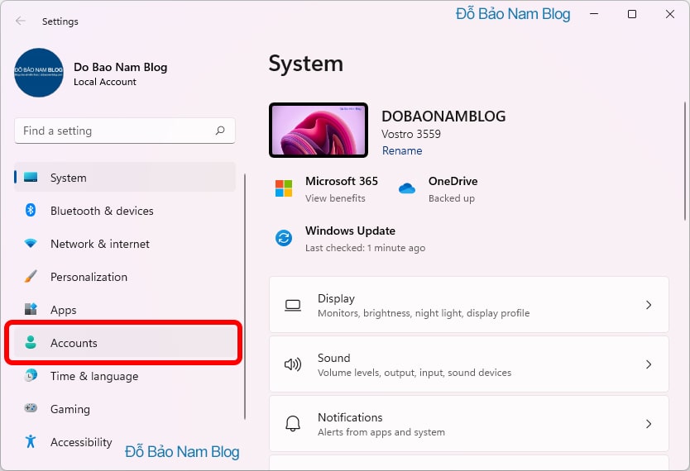Open Bluetooth & devices category
Screen dimensions: 690x471
point(125,211)
